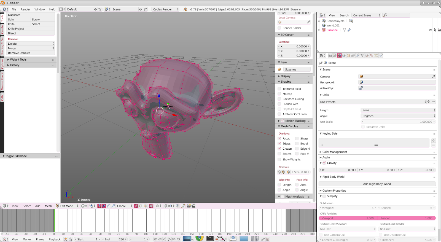Open the Render Layers properties tab

(335, 55)
